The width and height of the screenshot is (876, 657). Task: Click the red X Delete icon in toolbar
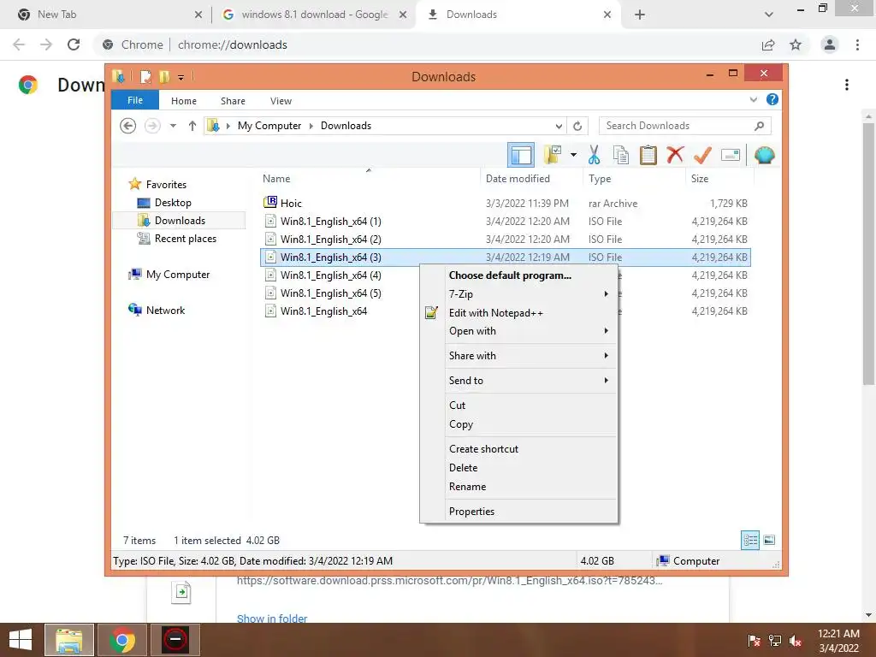click(675, 155)
